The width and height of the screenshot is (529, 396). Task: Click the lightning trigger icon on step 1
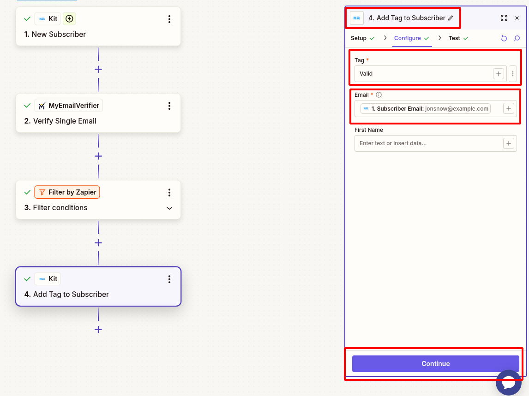69,19
